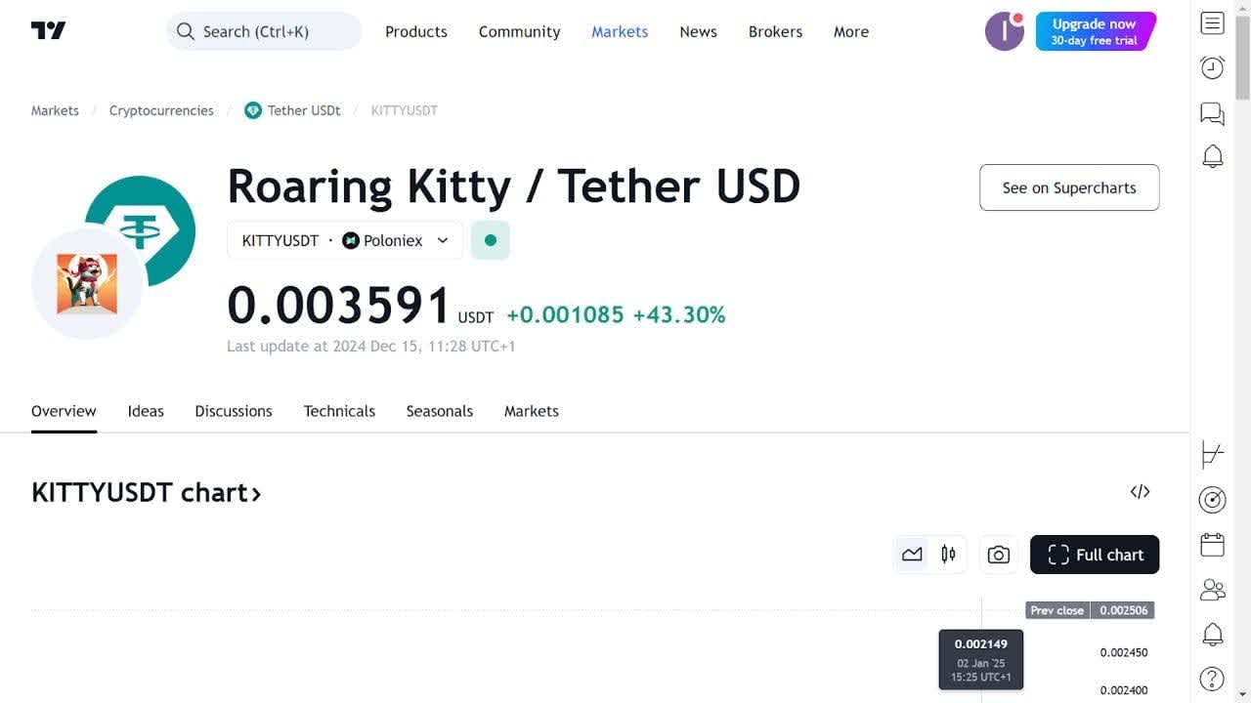Expand the Poloniex exchange dropdown
The width and height of the screenshot is (1251, 703).
point(443,239)
